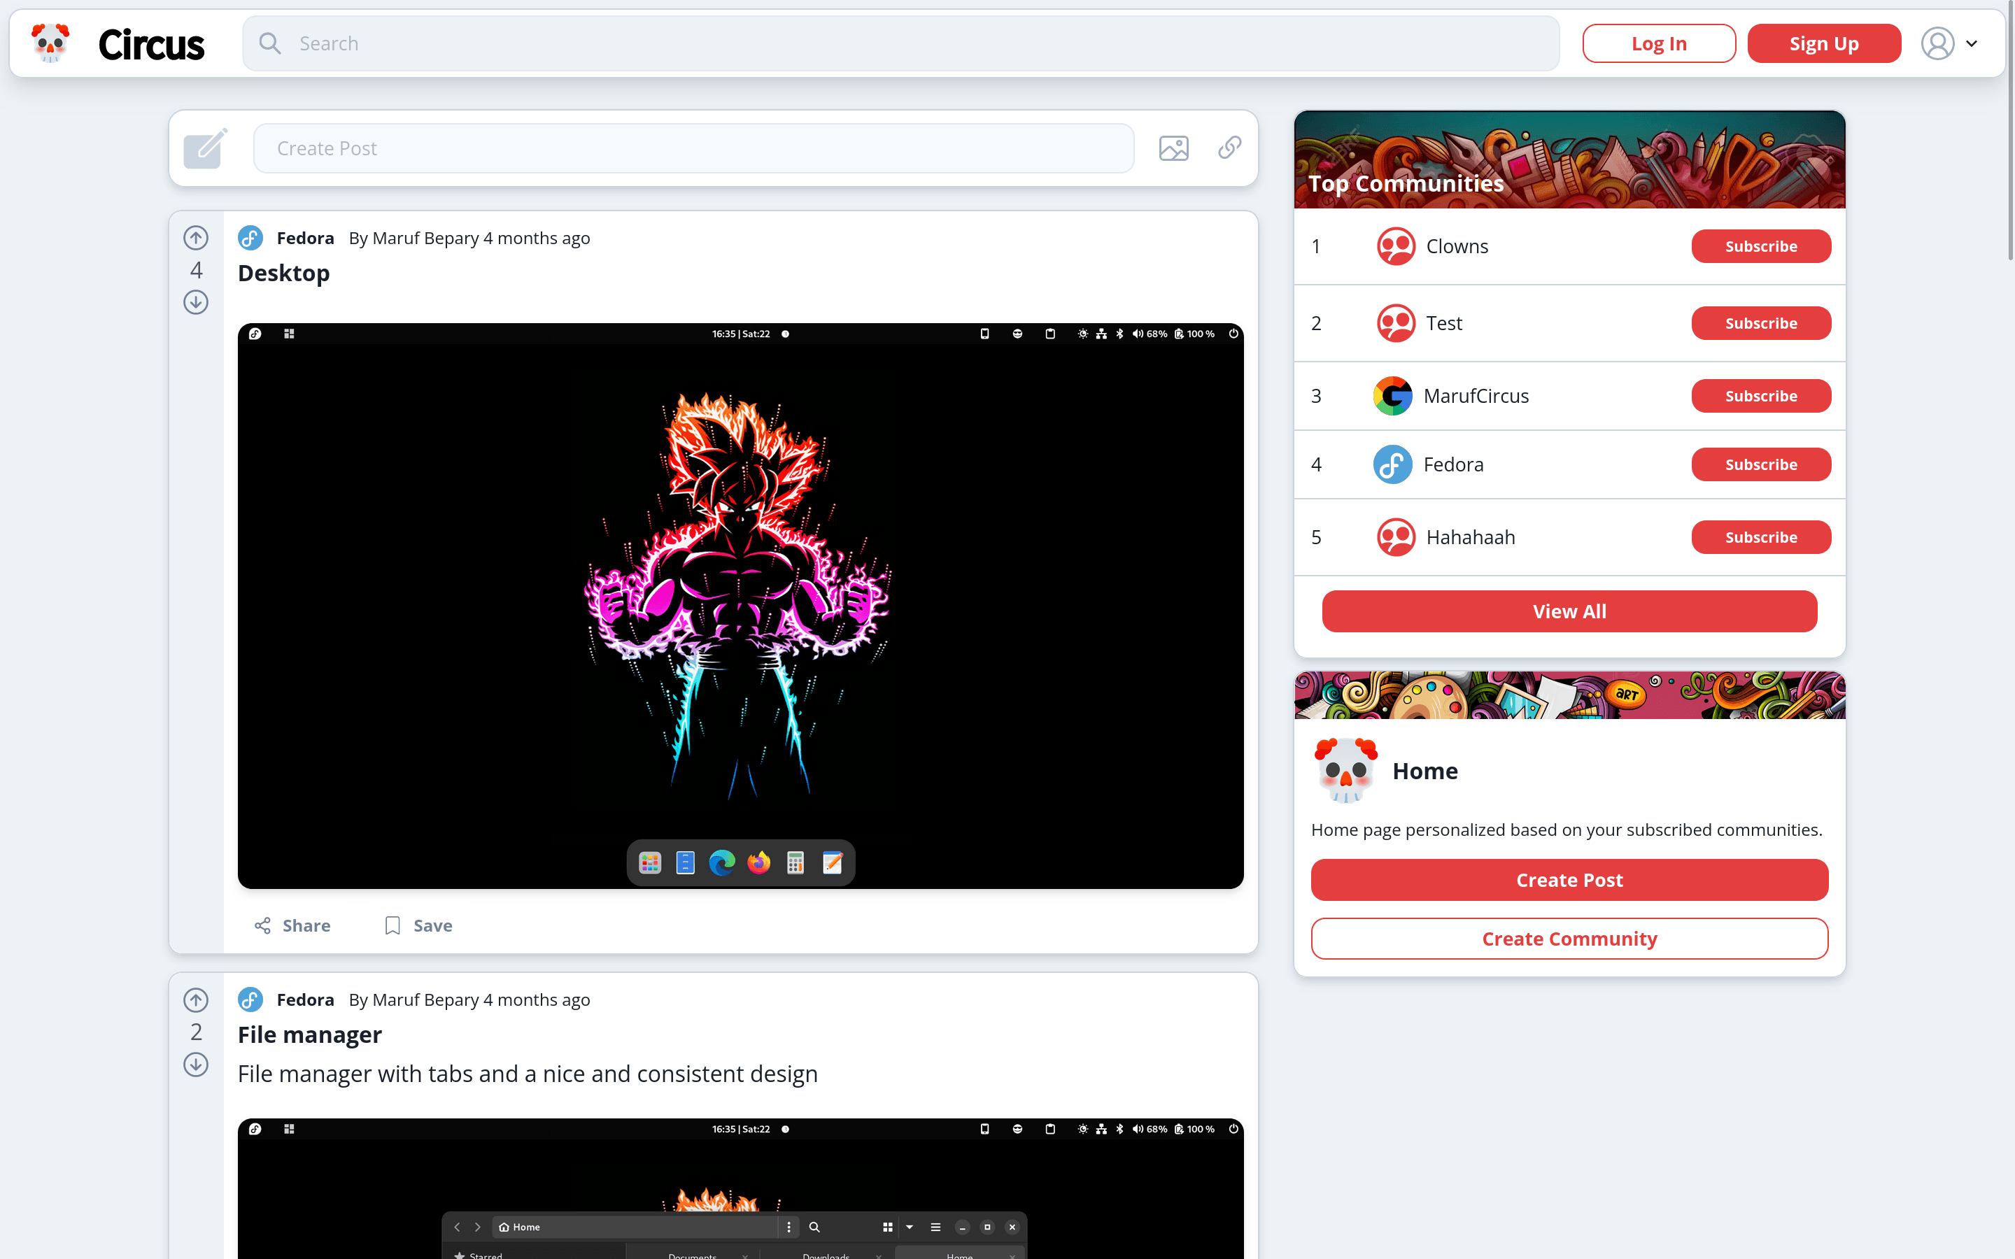Image resolution: width=2015 pixels, height=1259 pixels.
Task: Open the MarufCircus community link
Action: [x=1476, y=395]
